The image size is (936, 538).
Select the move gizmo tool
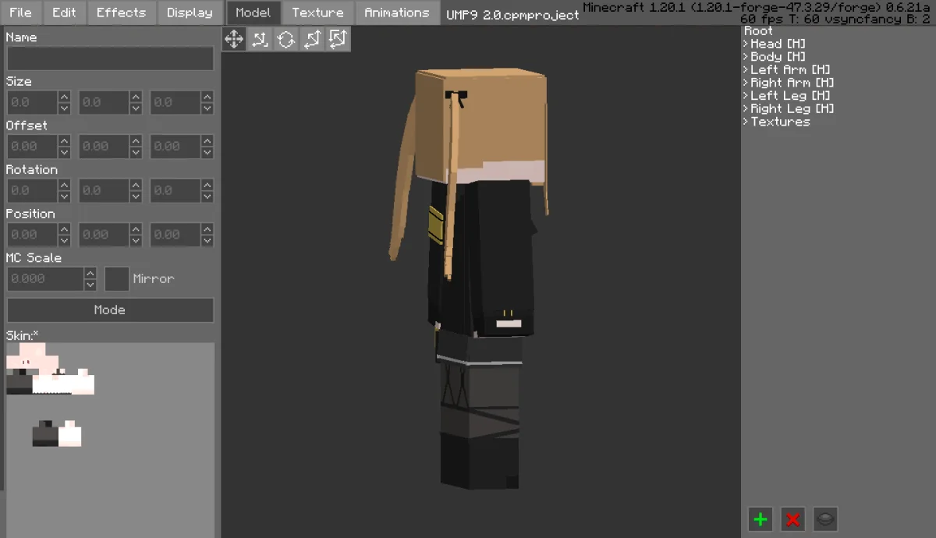pos(234,39)
